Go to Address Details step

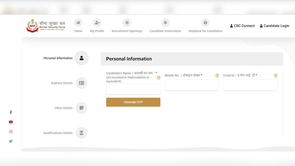[x=81, y=83]
